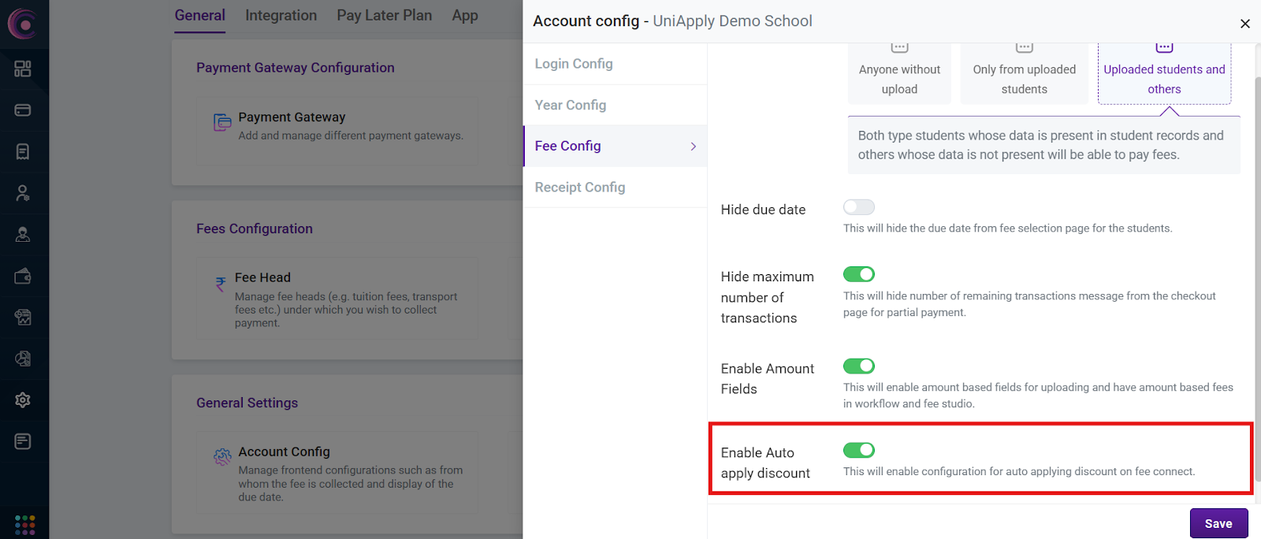Open the receipt icon in sidebar

[23, 151]
